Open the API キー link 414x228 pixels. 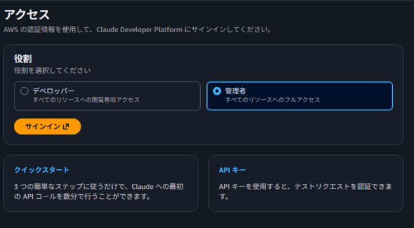[232, 170]
